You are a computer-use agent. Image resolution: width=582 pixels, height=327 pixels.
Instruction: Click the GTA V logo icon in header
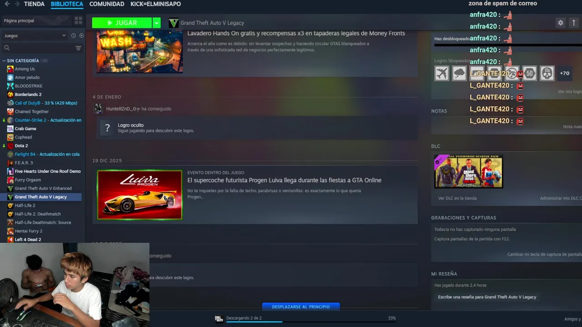pyautogui.click(x=173, y=23)
